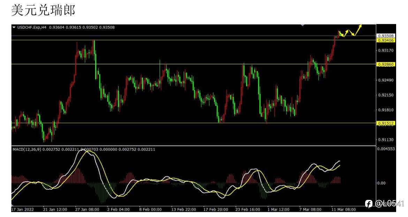Click the 23 Feb 16:00 time label
This screenshot has width=408, height=217.
click(x=248, y=209)
